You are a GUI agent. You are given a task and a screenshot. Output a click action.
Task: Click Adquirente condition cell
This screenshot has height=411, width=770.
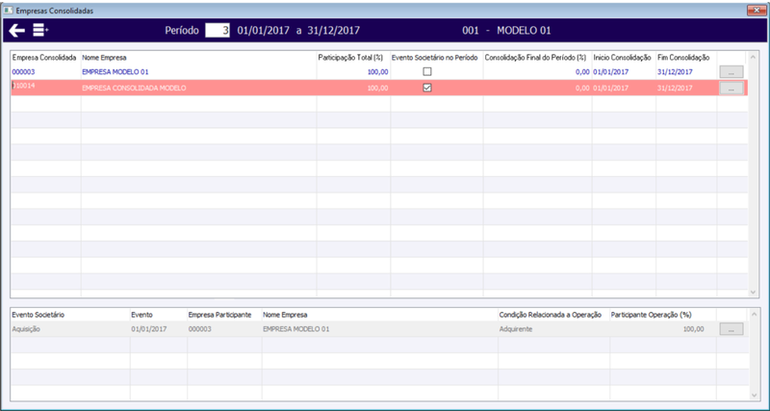[x=516, y=329]
